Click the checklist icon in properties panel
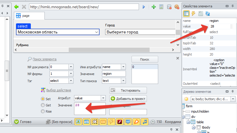This screenshot has height=133, width=237. pos(201,14)
